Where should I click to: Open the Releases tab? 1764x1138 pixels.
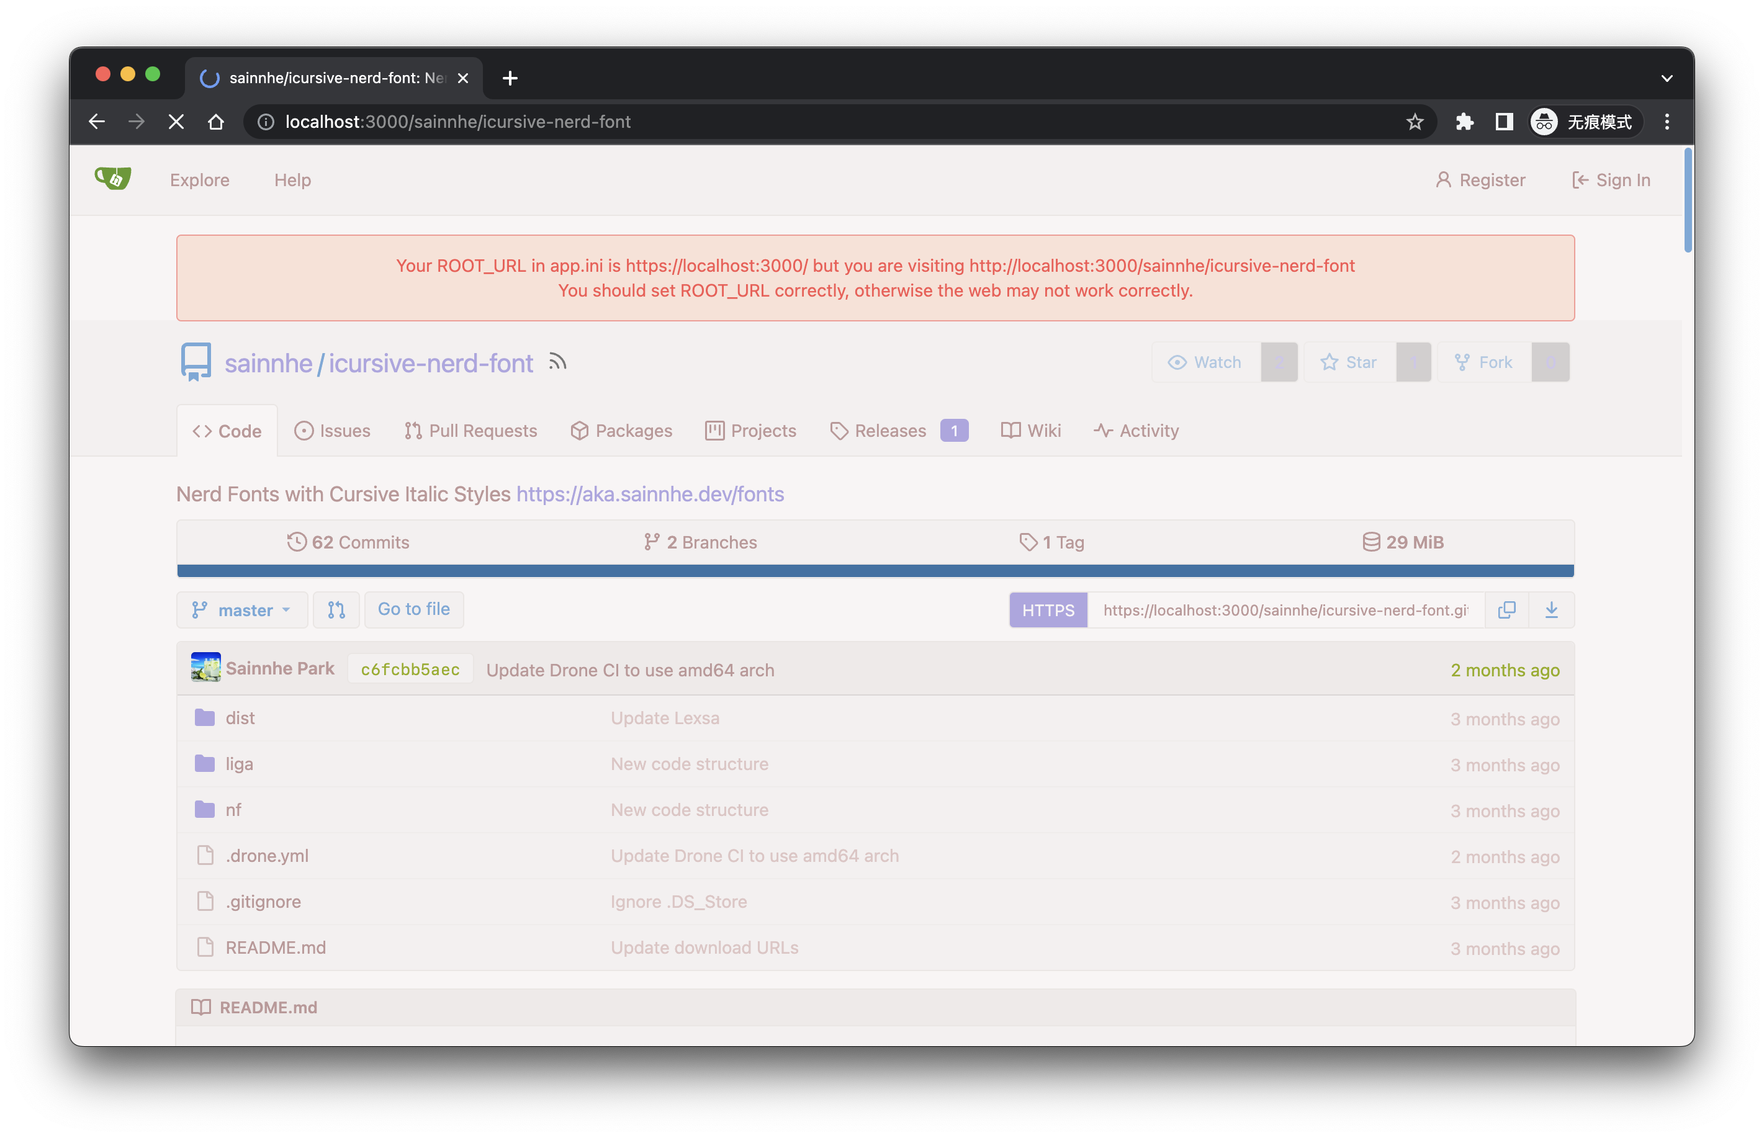(899, 431)
